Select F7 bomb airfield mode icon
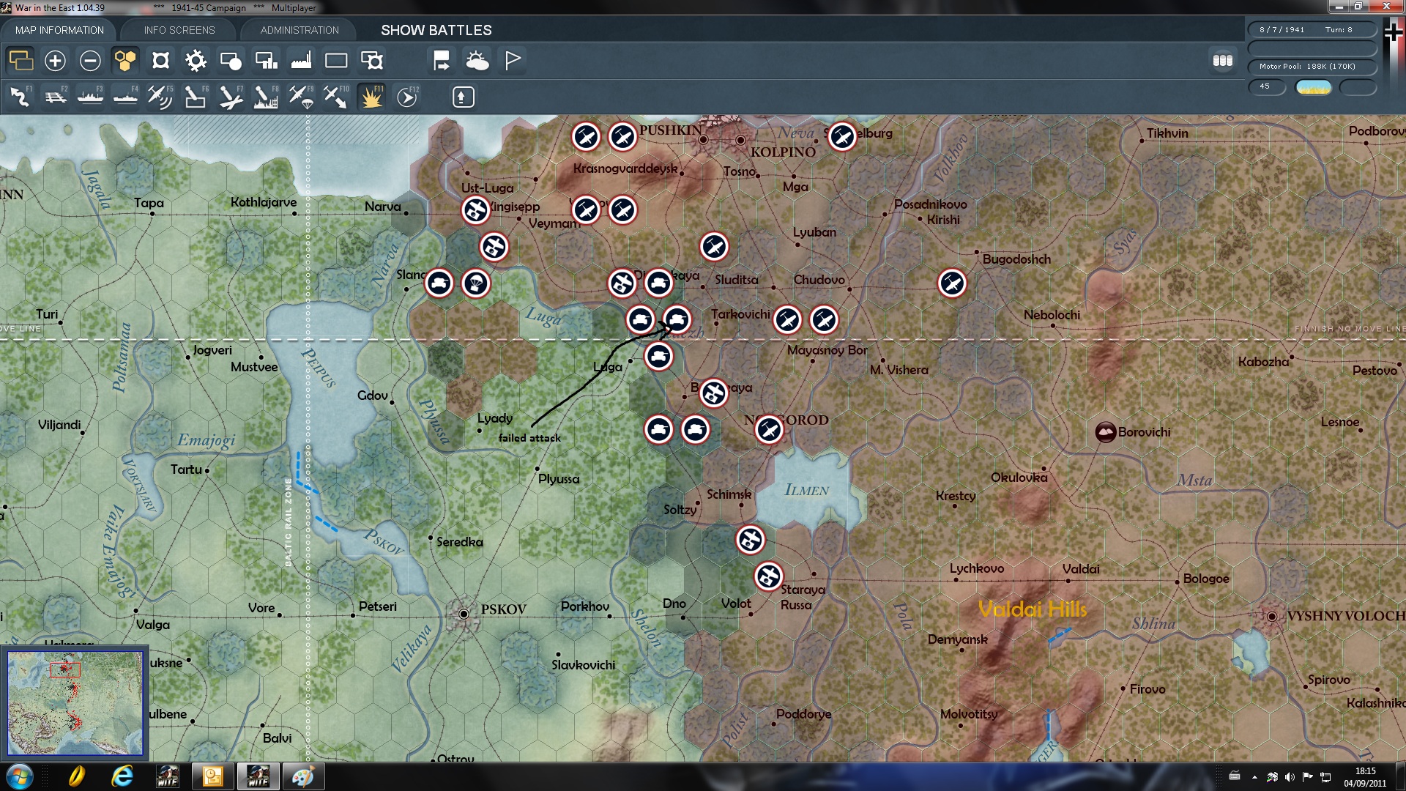 tap(231, 97)
